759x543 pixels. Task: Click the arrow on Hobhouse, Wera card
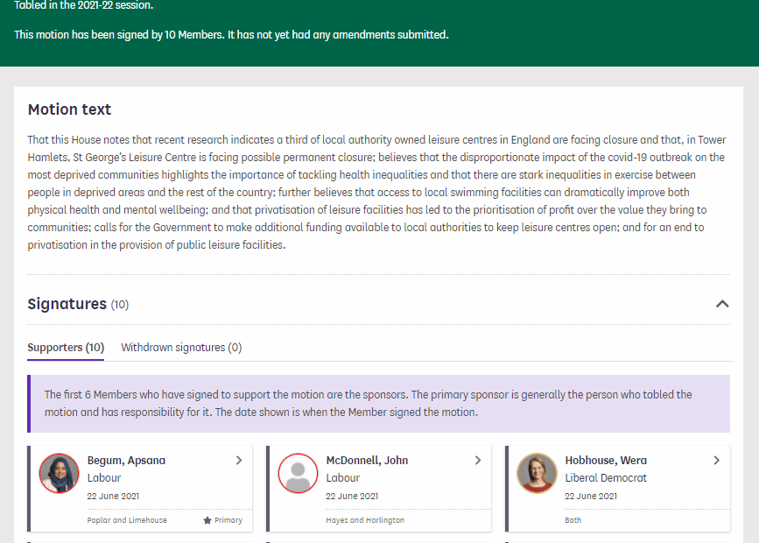pyautogui.click(x=716, y=461)
